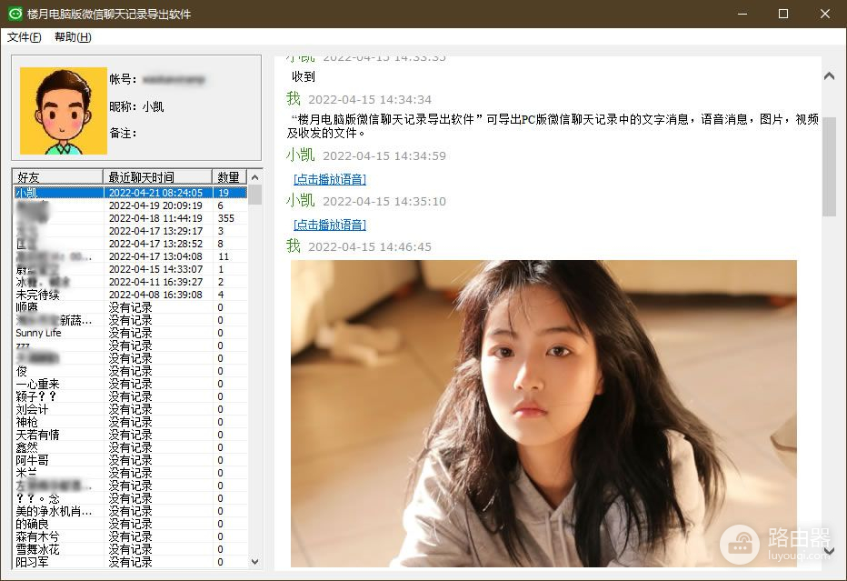Click the friend list scroll-up arrow
The width and height of the screenshot is (847, 581).
255,177
